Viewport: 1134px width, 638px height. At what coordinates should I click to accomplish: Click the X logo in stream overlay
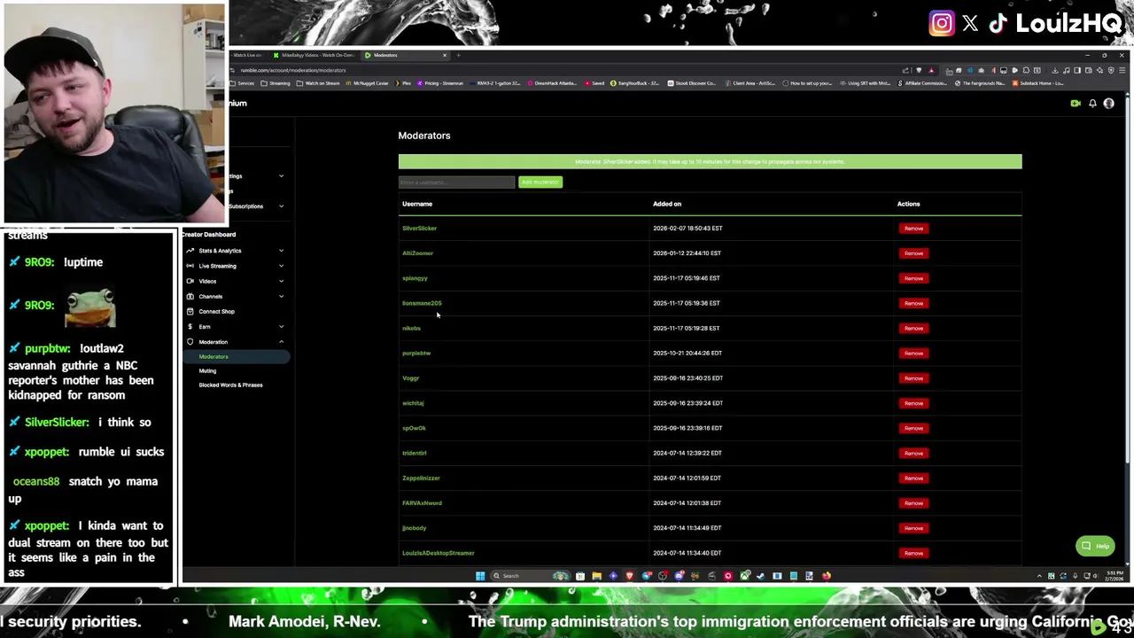pyautogui.click(x=970, y=24)
